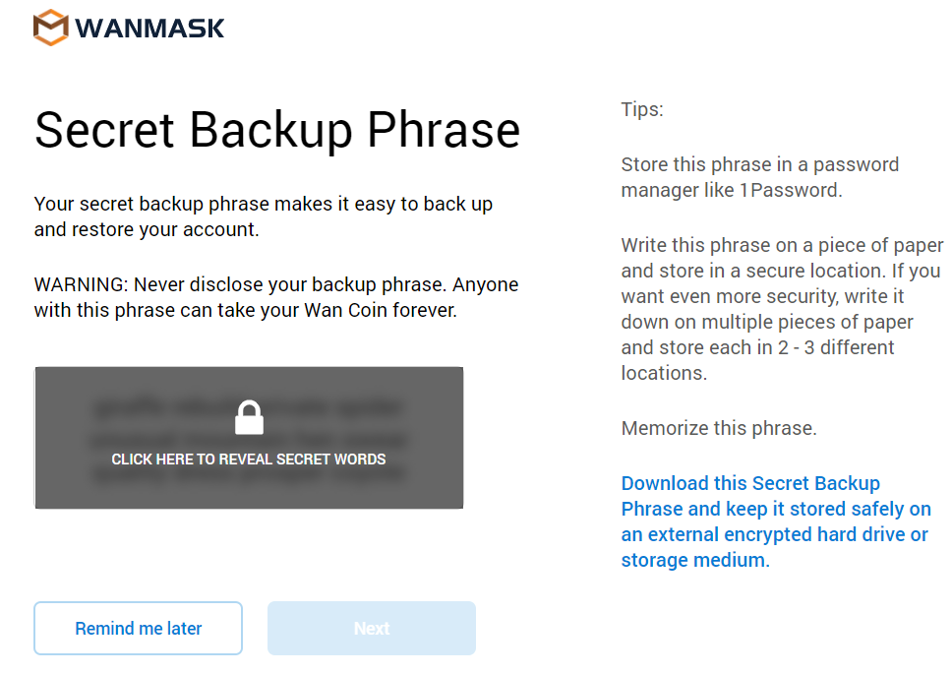Open the Download this Secret Backup Phrase link
Viewport: 952px width, 674px height.
[776, 521]
